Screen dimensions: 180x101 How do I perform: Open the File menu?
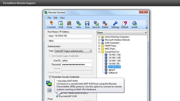49,18
